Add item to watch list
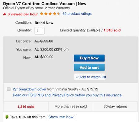 coord(90,77)
